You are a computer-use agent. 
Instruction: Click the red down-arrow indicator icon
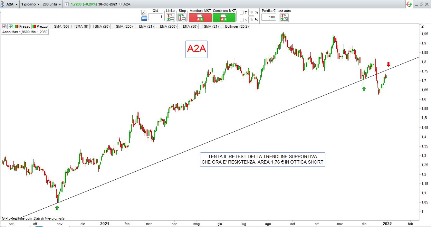4,26
